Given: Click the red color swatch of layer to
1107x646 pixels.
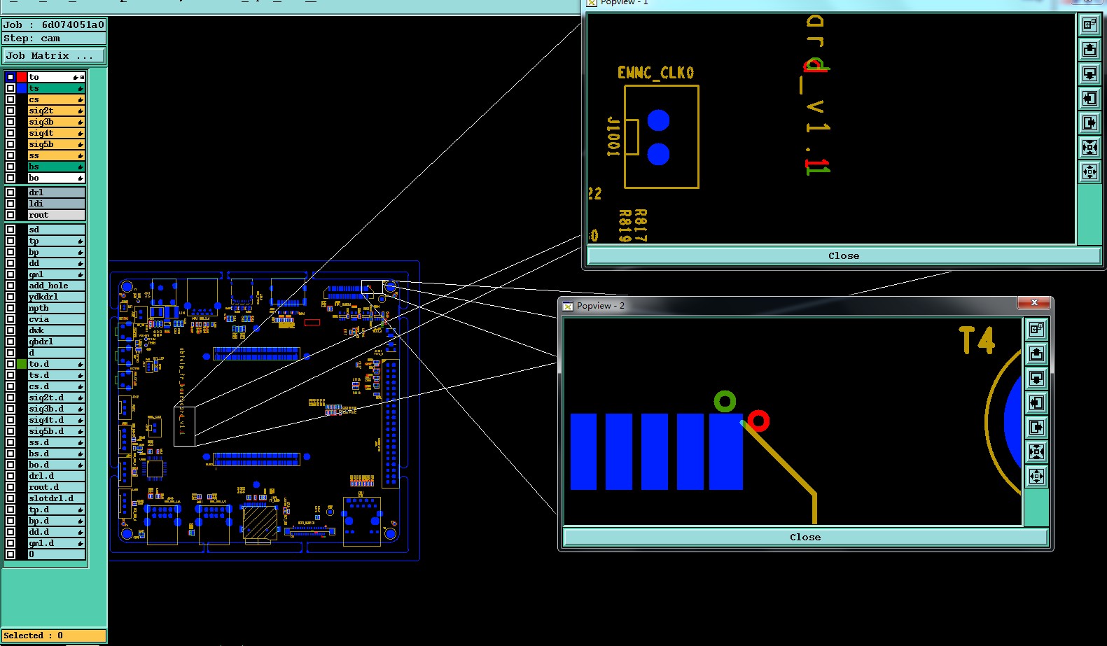Looking at the screenshot, I should tap(22, 77).
